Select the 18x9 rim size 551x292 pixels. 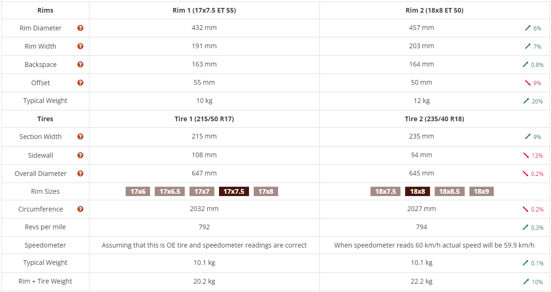pos(482,191)
